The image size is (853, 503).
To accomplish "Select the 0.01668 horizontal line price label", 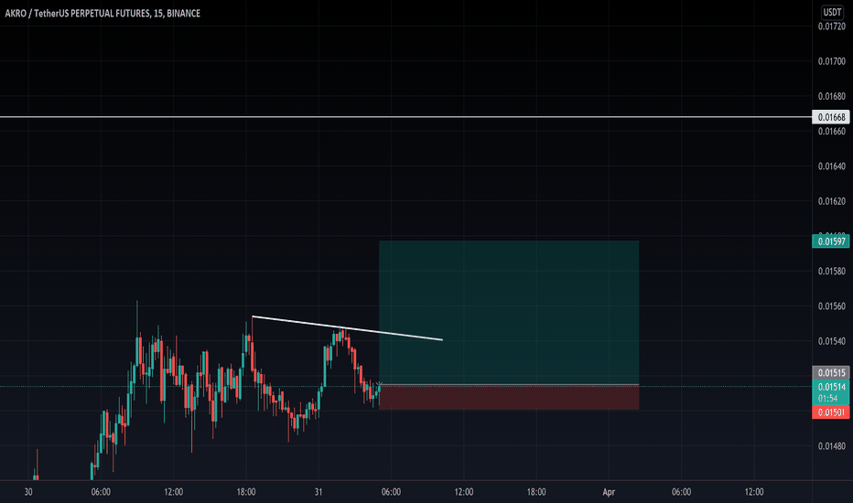I will pos(831,117).
